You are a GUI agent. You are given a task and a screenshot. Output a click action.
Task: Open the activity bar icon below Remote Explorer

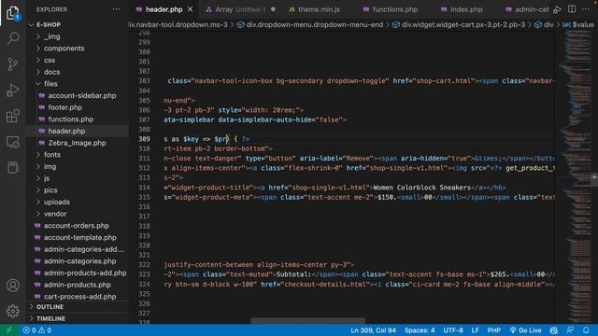click(13, 167)
